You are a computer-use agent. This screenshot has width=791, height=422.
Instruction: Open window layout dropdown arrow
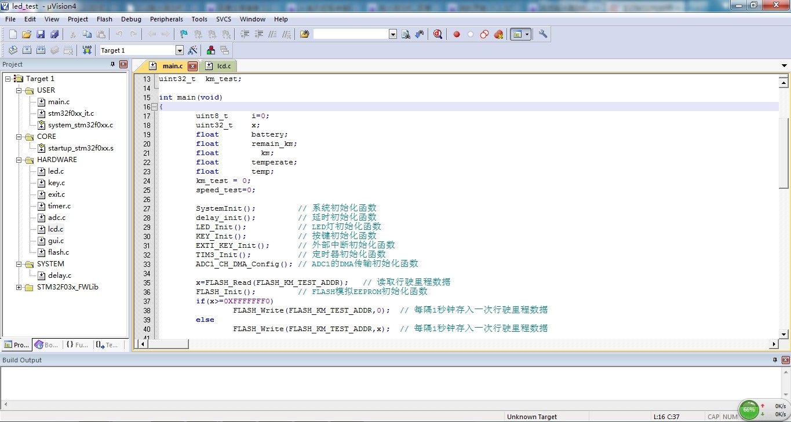tap(527, 34)
